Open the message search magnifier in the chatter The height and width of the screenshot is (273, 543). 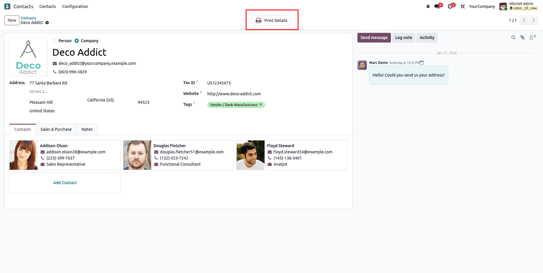[513, 38]
